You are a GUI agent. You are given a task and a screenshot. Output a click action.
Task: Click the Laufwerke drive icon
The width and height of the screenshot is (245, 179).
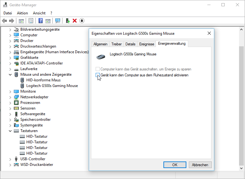point(16,69)
